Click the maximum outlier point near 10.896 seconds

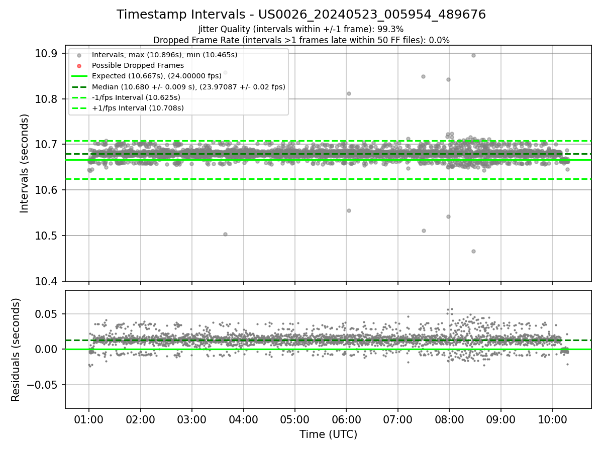[473, 55]
